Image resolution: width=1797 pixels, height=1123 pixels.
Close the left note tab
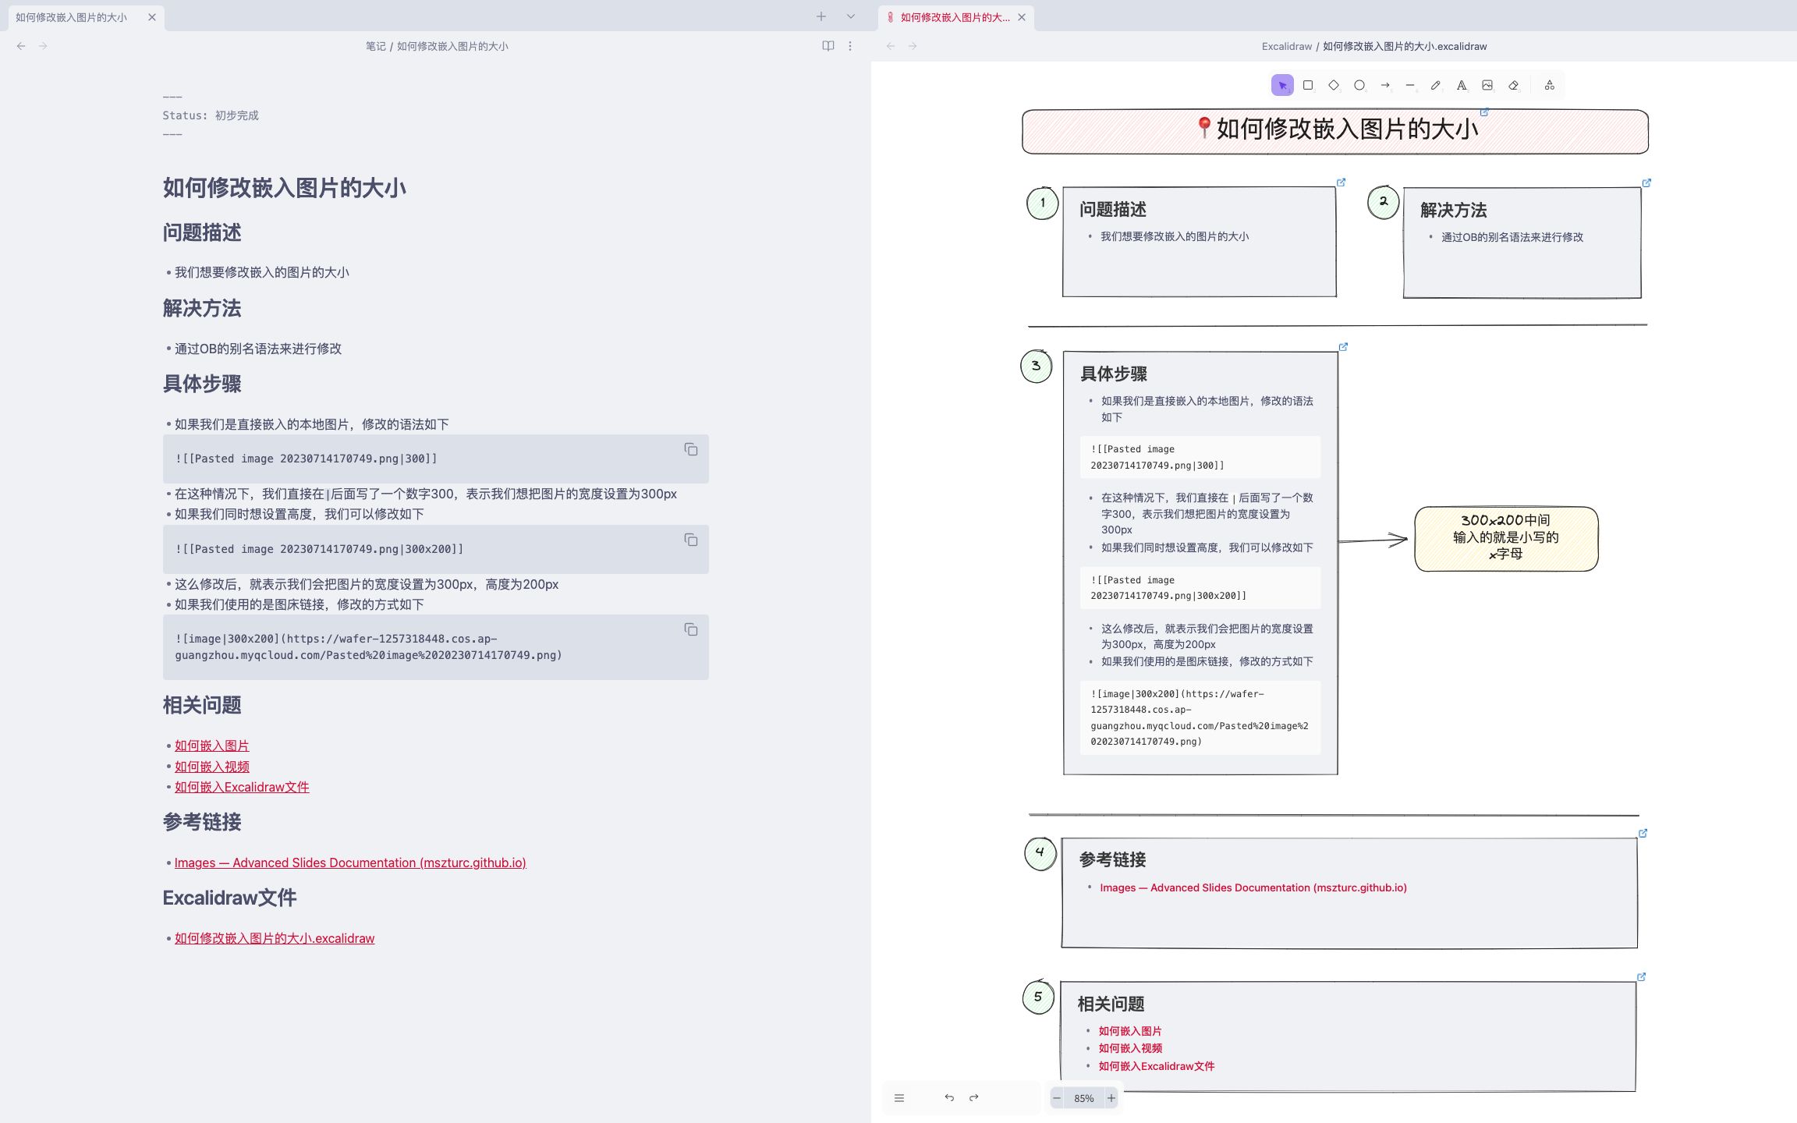152,17
